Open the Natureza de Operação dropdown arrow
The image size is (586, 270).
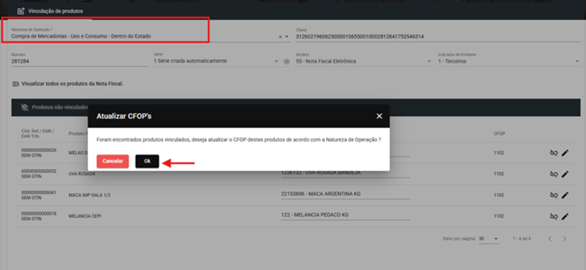pos(287,37)
